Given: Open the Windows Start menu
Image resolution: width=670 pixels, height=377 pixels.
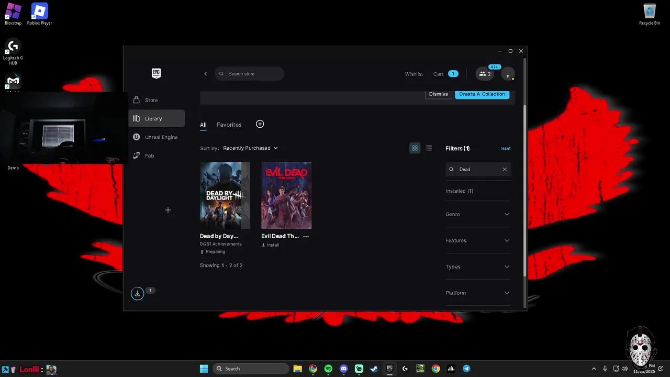Looking at the screenshot, I should pyautogui.click(x=204, y=369).
